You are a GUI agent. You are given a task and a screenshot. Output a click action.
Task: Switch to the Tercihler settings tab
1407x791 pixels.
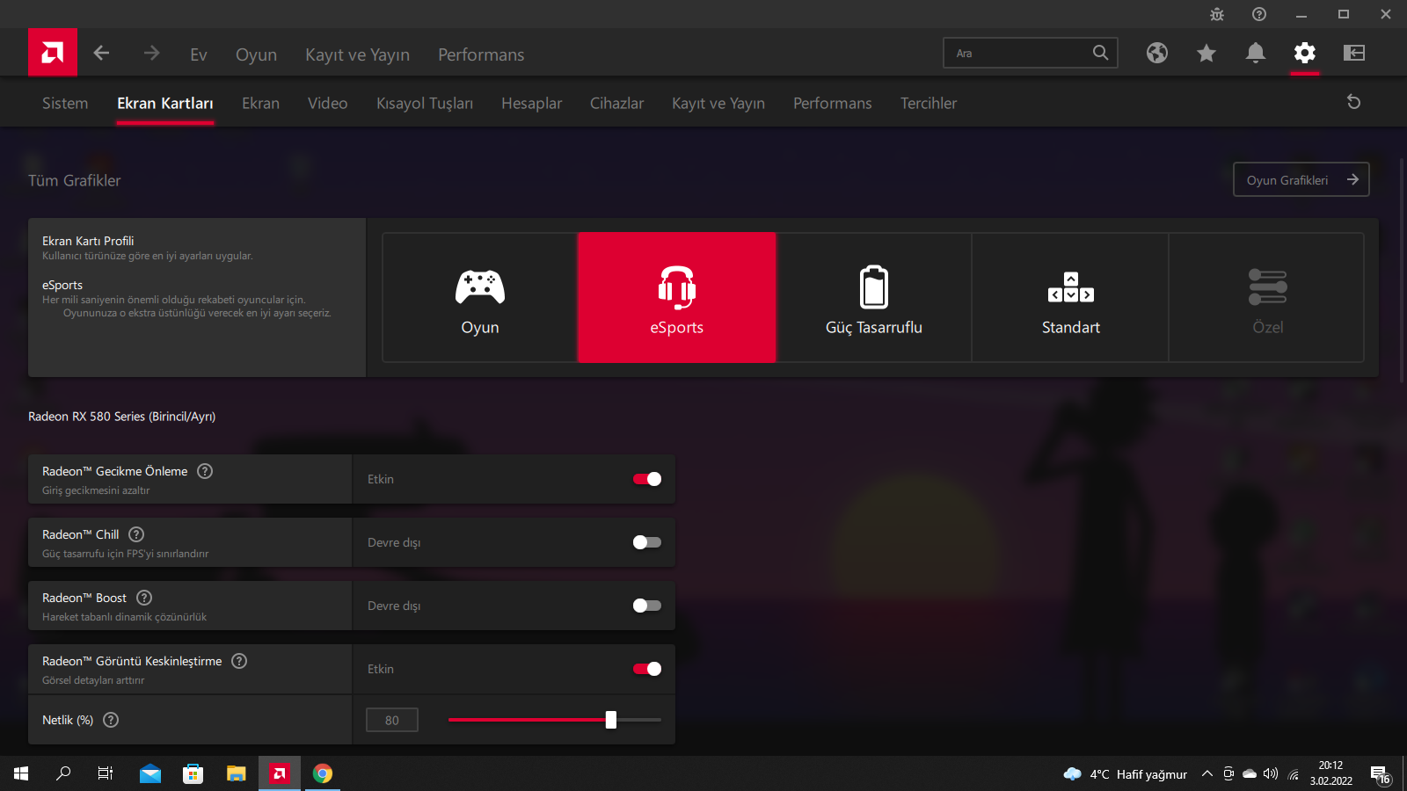click(x=929, y=103)
